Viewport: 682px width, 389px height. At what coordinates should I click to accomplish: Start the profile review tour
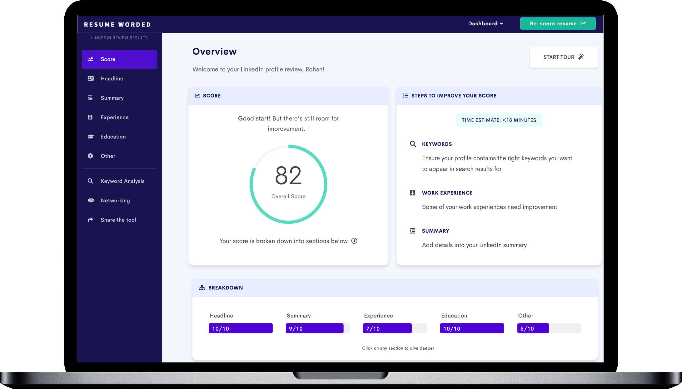[x=563, y=57]
